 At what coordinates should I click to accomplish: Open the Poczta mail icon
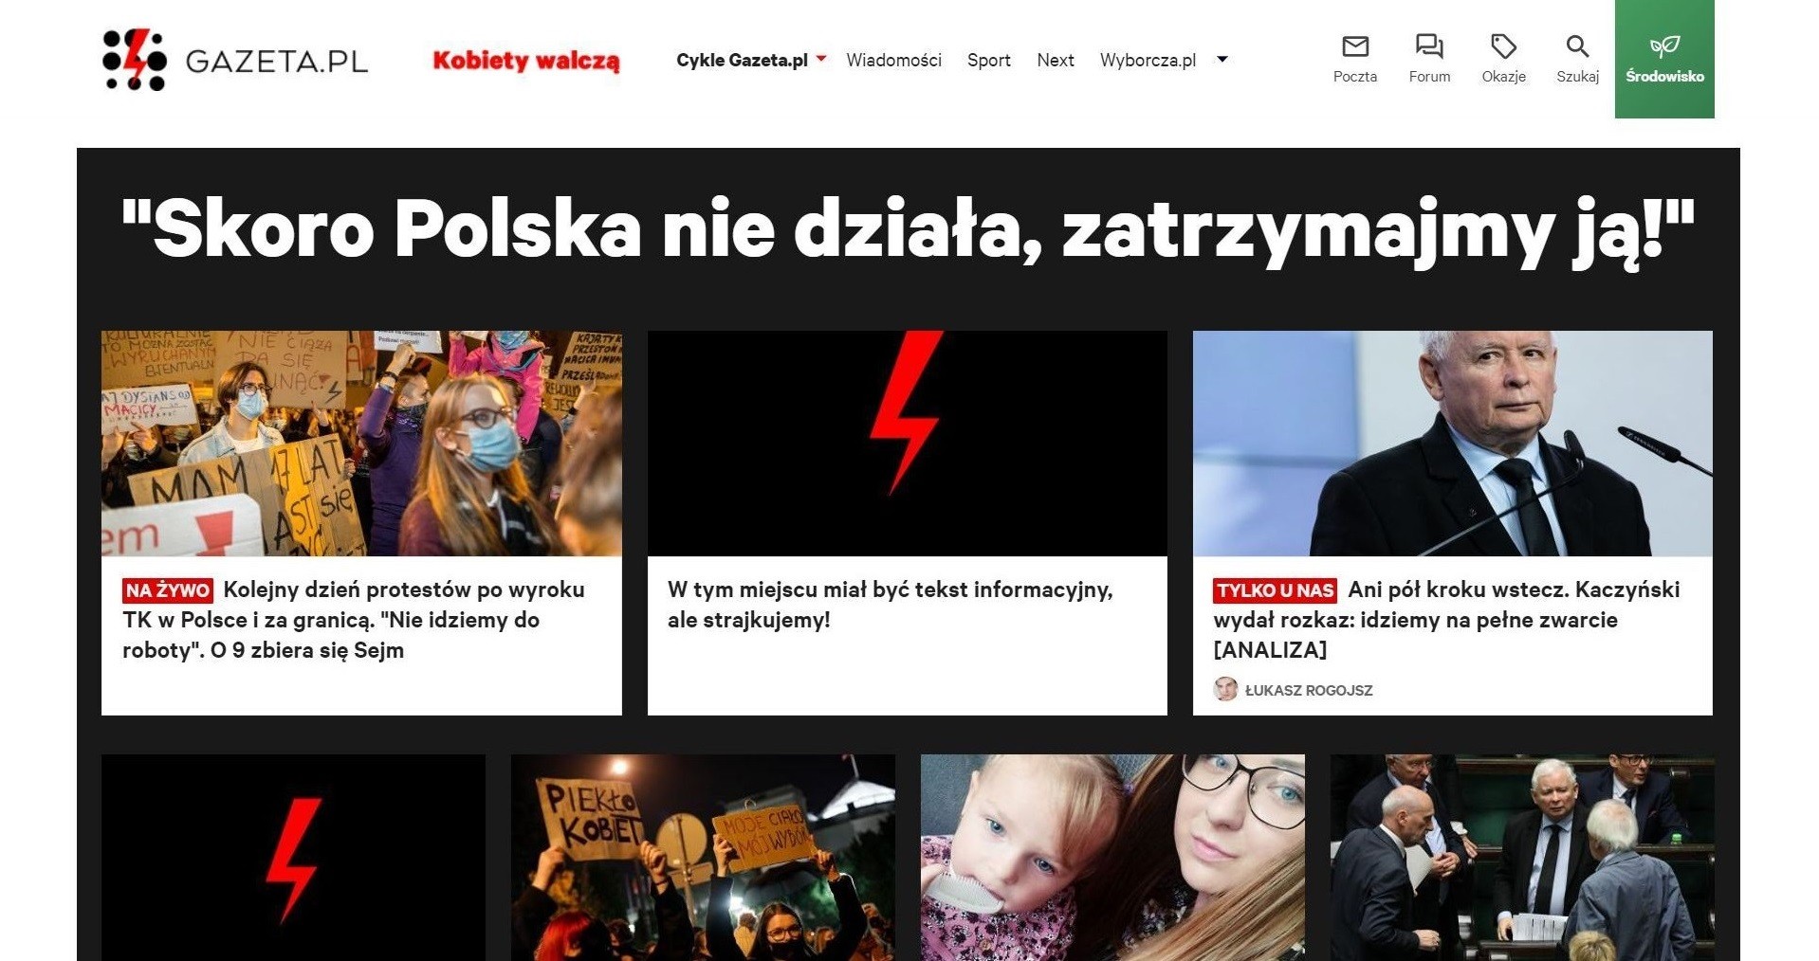(1354, 46)
